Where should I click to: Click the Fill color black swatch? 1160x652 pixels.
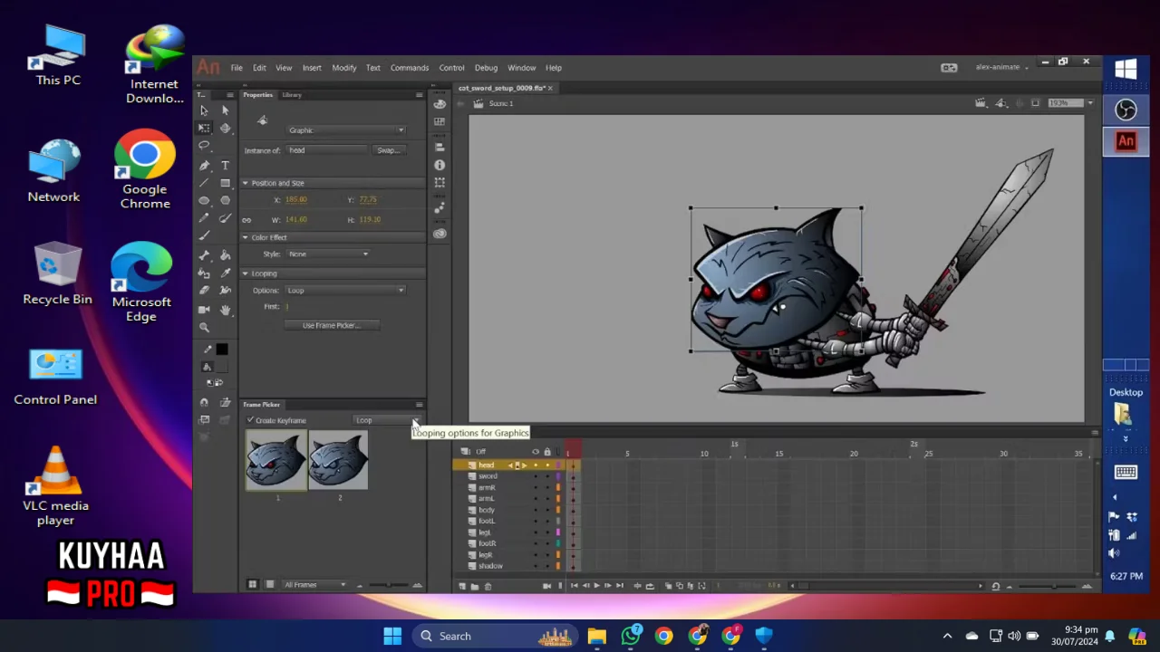222,350
